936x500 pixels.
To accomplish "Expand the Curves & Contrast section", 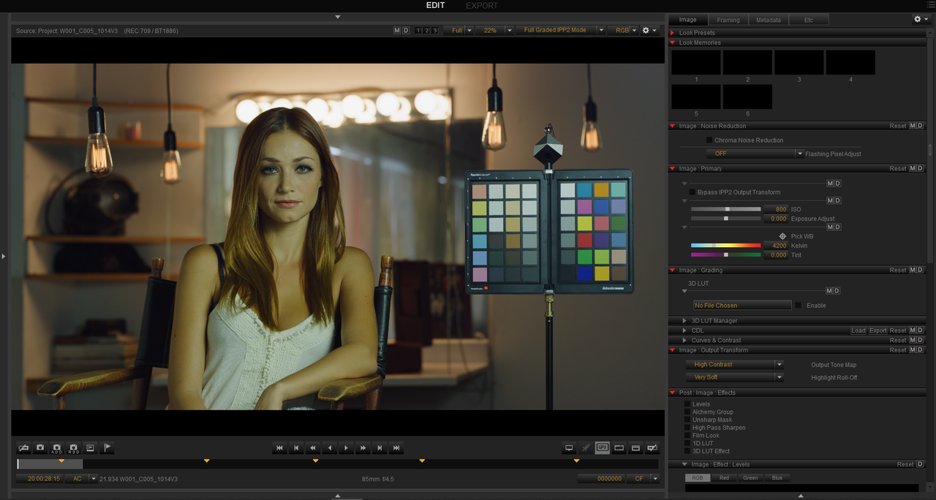I will (684, 340).
